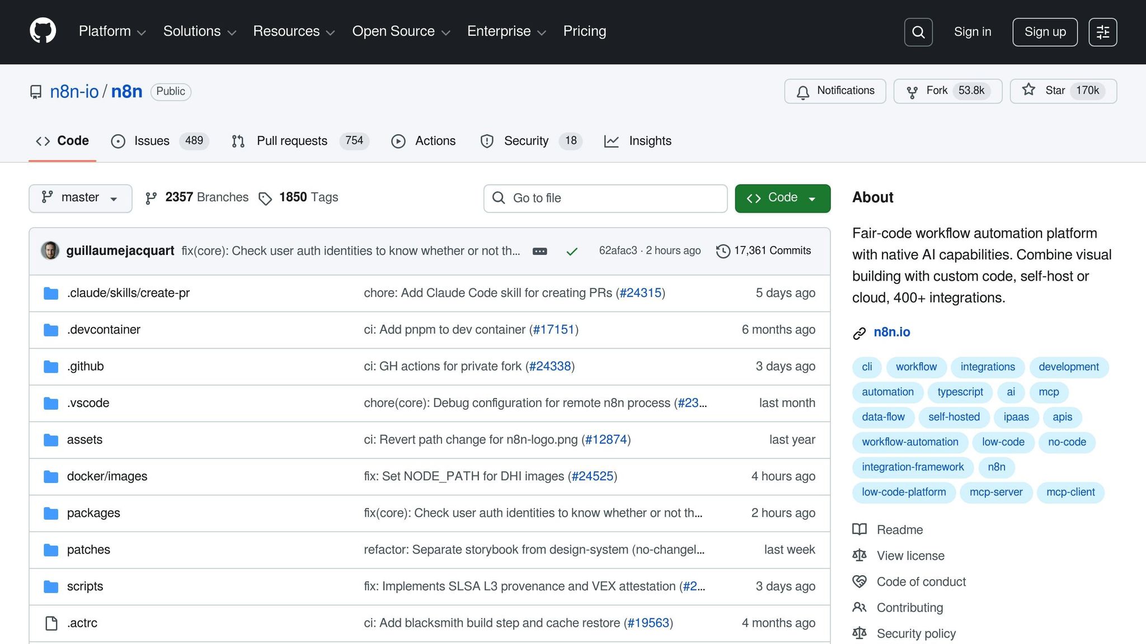Open the packages folder
1146x644 pixels.
coord(93,513)
